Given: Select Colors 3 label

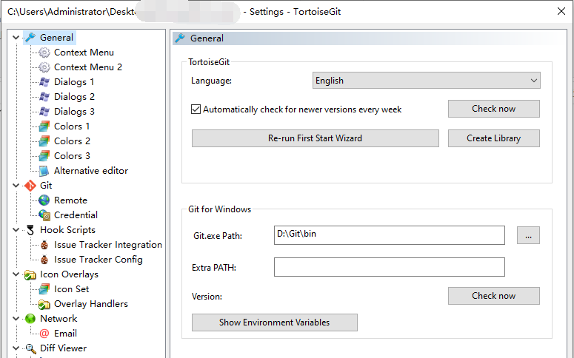Looking at the screenshot, I should coord(72,156).
